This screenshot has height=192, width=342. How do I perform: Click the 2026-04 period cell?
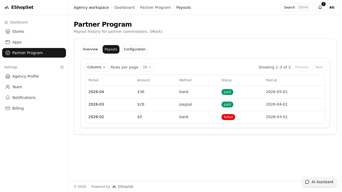pos(96,92)
